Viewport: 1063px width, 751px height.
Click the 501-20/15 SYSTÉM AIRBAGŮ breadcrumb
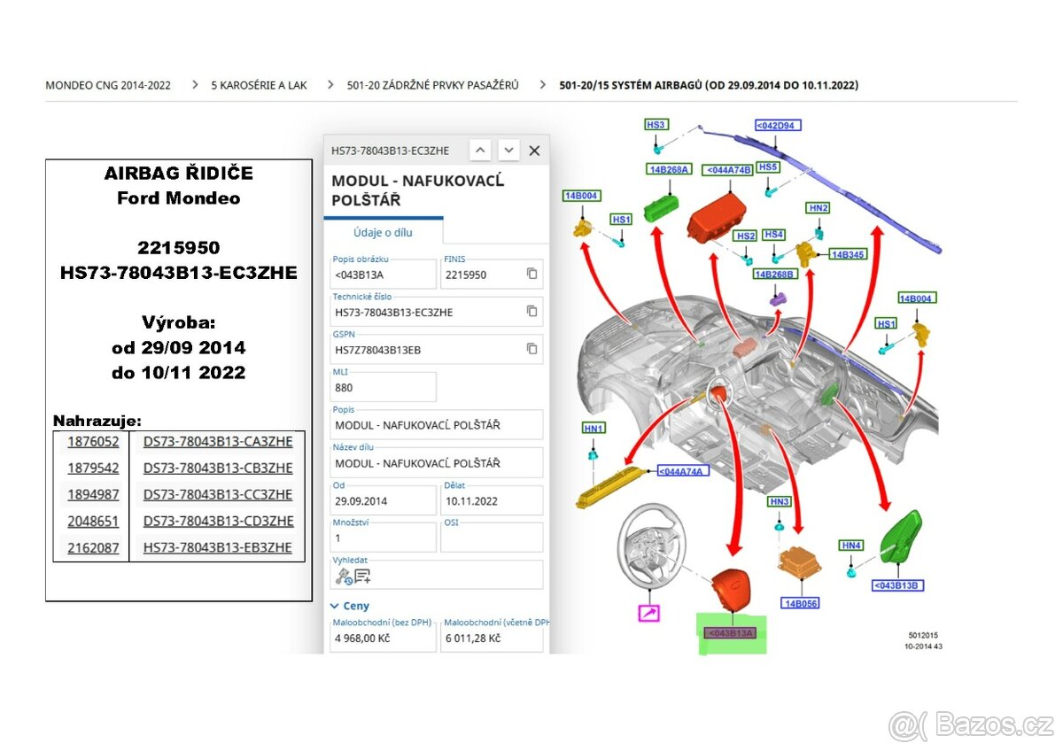709,85
